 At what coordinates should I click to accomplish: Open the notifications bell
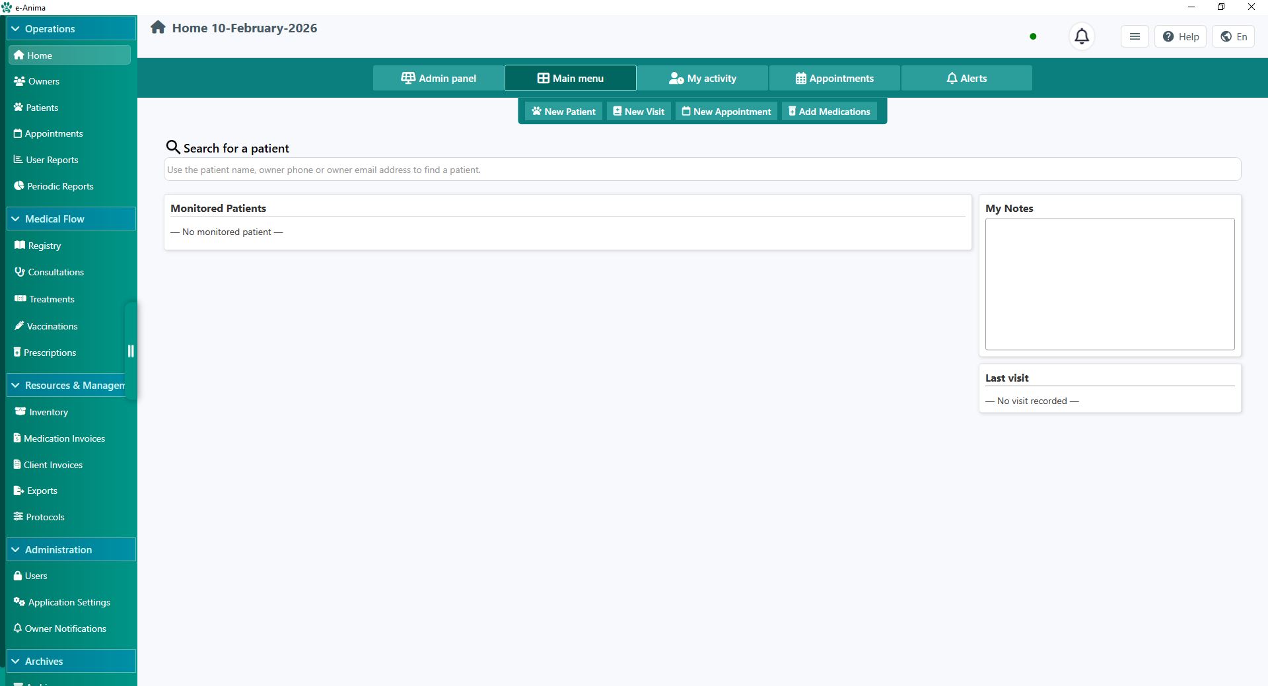click(x=1082, y=36)
